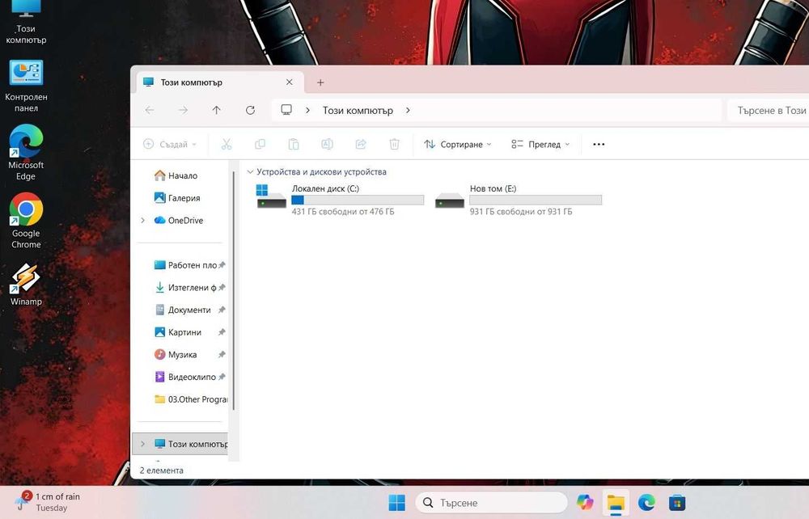The height and width of the screenshot is (519, 809).
Task: Click the Cut scissors icon
Action: [x=227, y=145]
